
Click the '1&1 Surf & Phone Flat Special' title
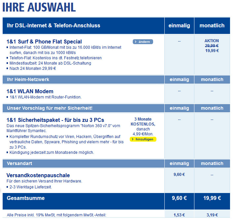coord(44,42)
